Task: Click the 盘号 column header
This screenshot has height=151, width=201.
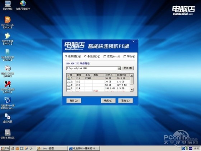Action: click(79, 75)
